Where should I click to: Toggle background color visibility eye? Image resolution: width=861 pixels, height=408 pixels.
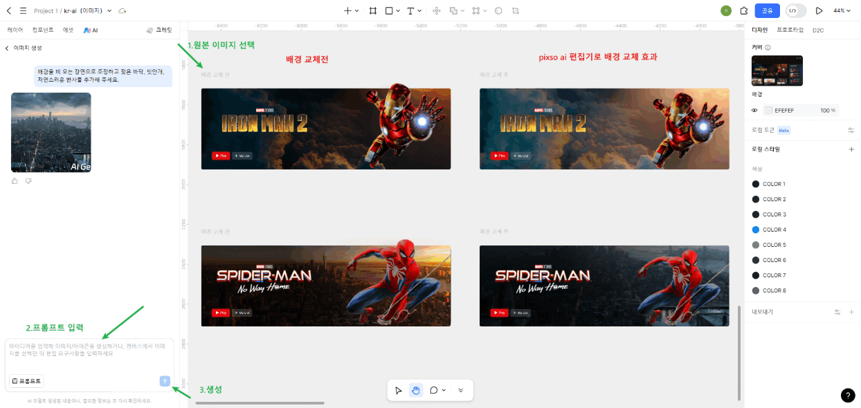point(755,110)
